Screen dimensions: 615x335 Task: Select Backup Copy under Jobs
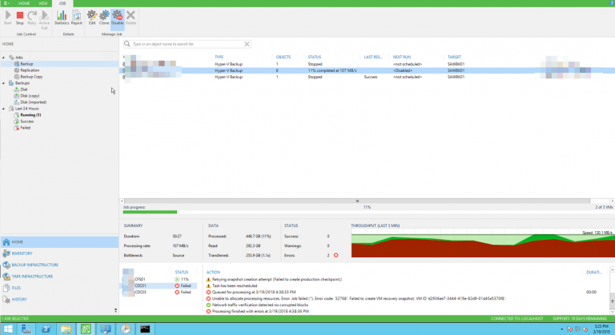click(31, 77)
